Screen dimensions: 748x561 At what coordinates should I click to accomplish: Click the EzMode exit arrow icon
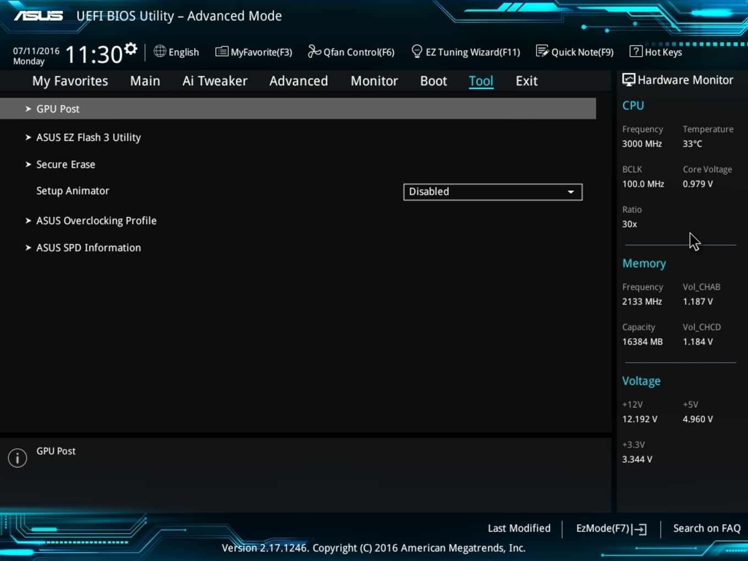[x=640, y=529]
